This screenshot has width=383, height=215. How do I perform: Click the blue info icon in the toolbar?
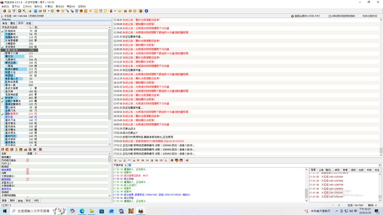(147, 11)
